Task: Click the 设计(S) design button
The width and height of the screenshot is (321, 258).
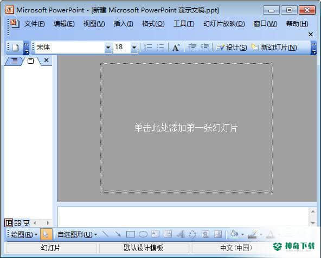Action: (232, 48)
